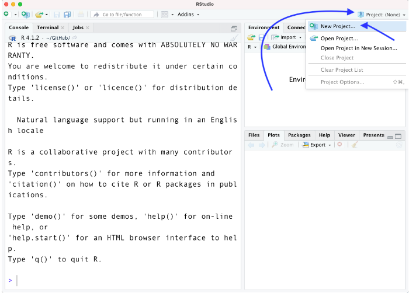The height and width of the screenshot is (293, 409).
Task: Click the remove current plot red icon
Action: tap(339, 145)
